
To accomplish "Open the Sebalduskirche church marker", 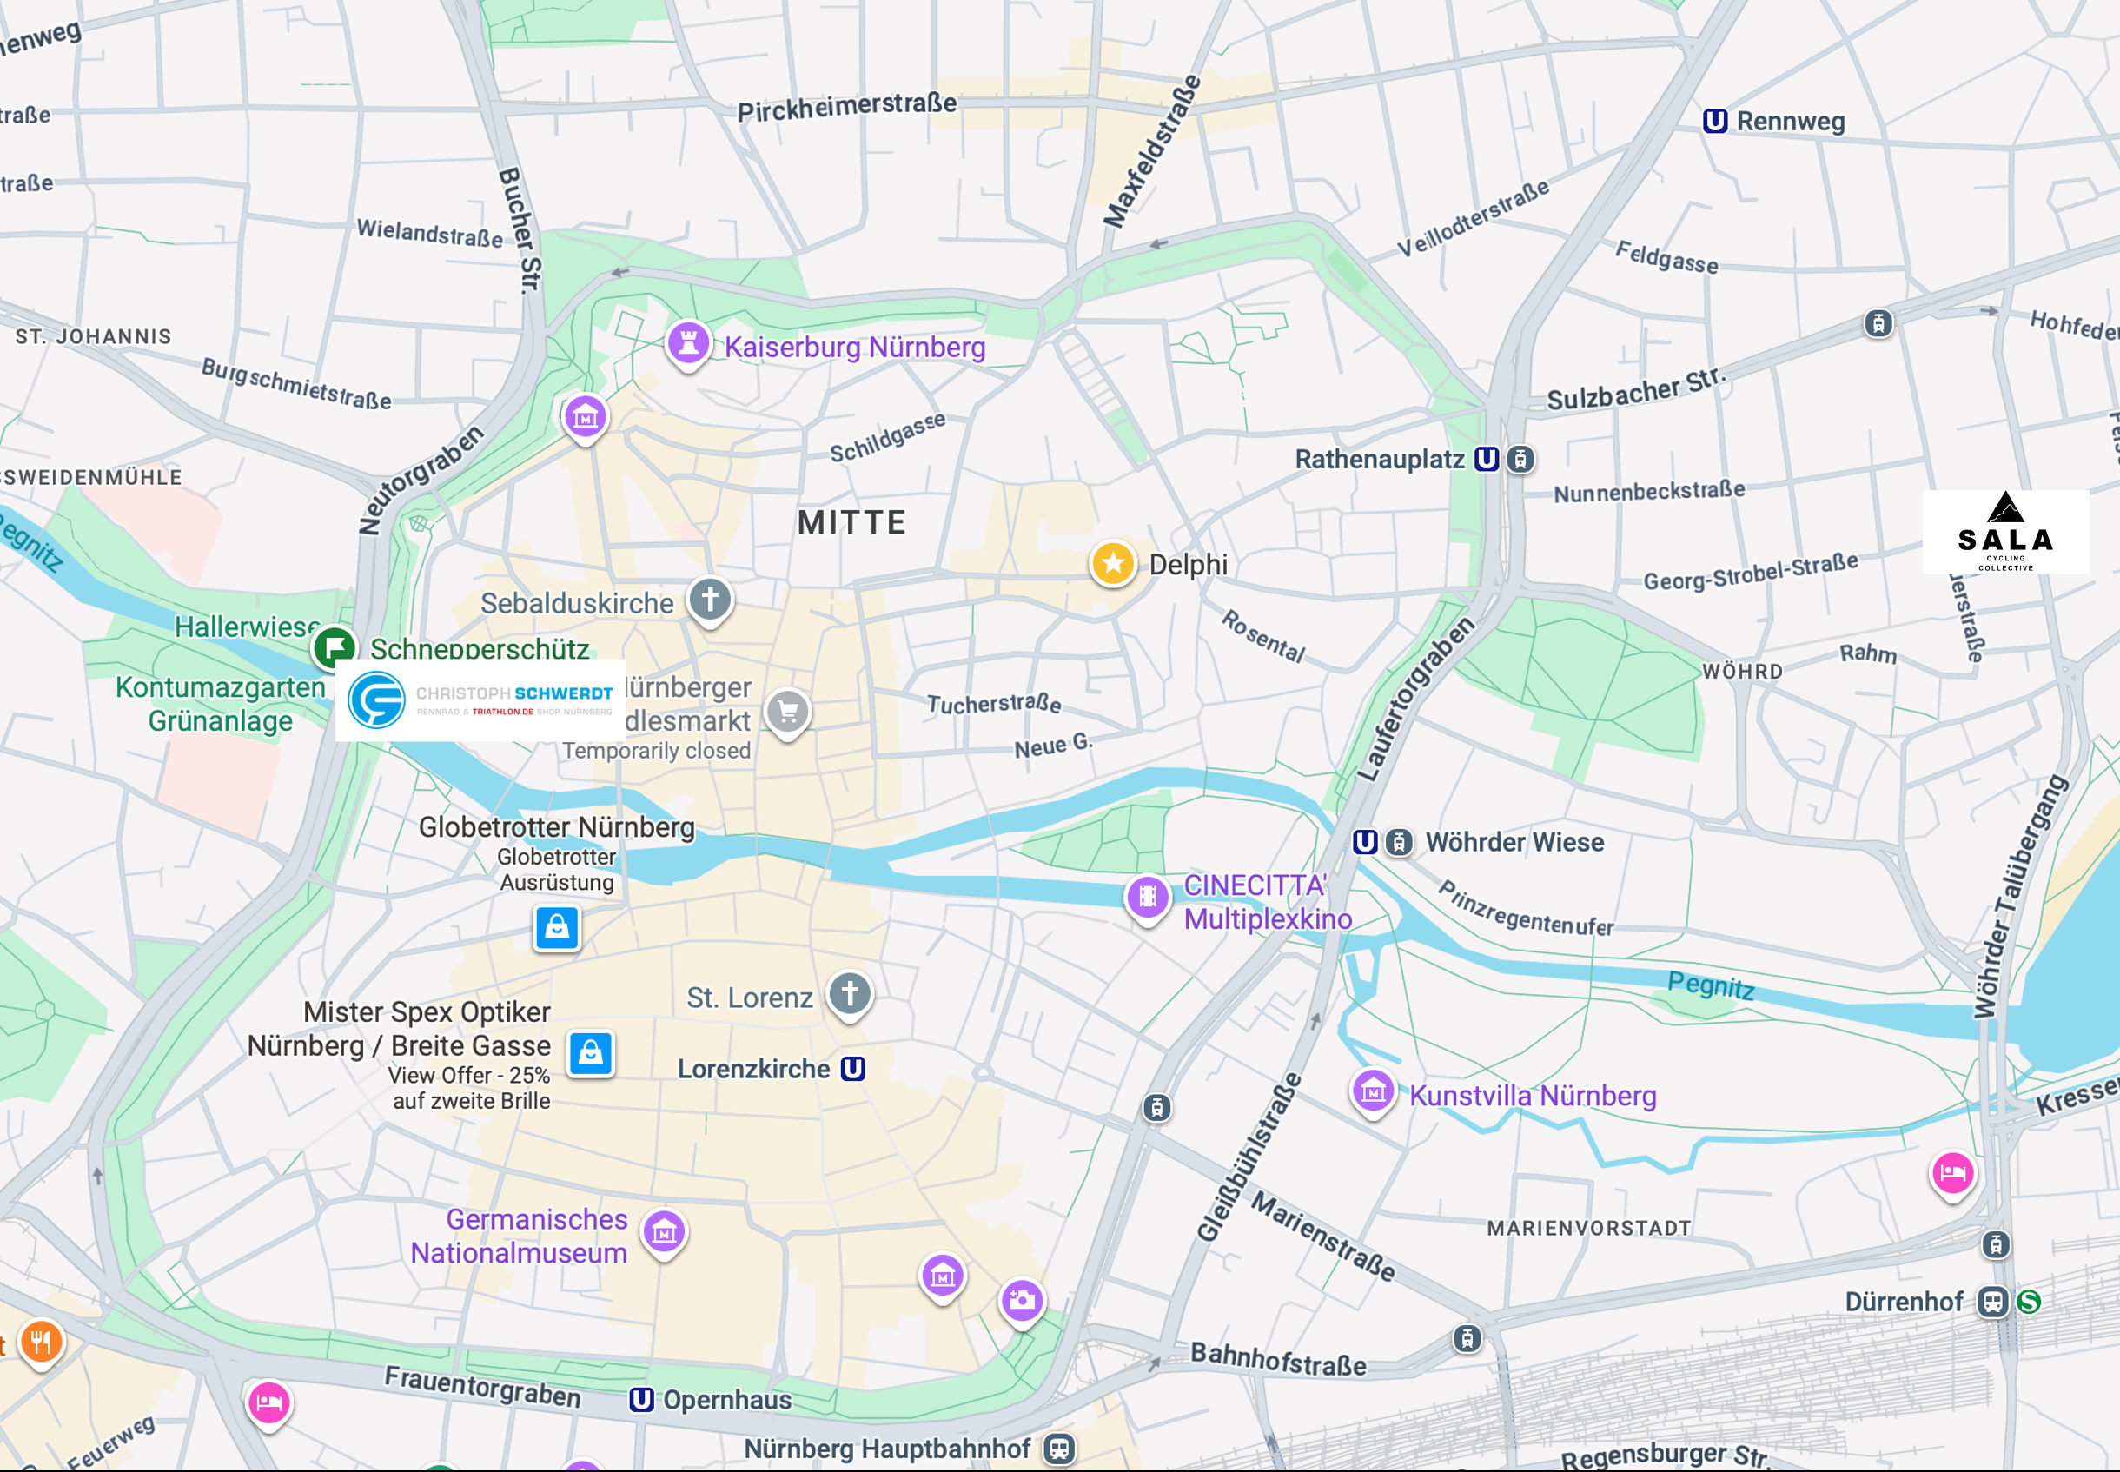I will pyautogui.click(x=710, y=600).
